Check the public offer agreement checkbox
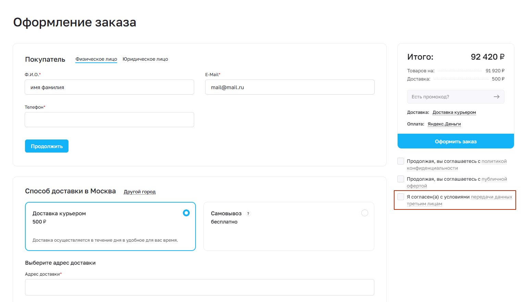The height and width of the screenshot is (302, 525). click(400, 179)
